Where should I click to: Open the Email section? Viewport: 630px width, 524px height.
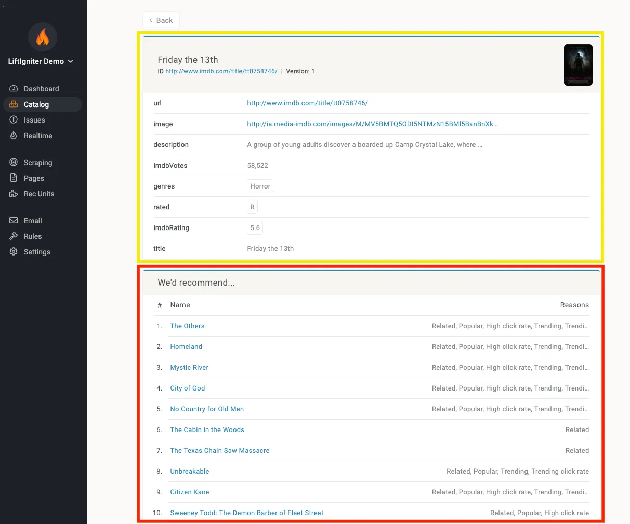43,221
